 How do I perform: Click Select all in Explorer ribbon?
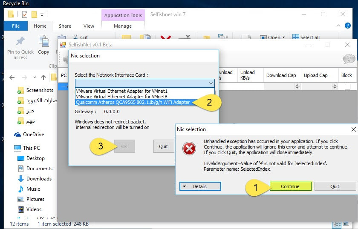(x=306, y=37)
